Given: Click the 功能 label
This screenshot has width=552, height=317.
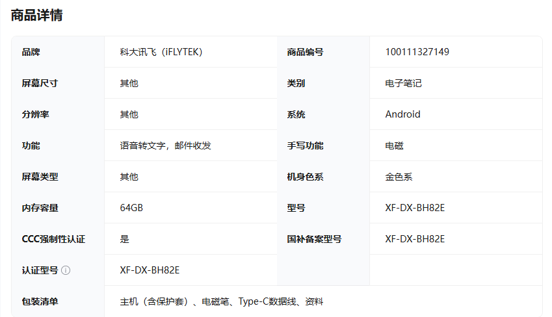Looking at the screenshot, I should pos(31,146).
